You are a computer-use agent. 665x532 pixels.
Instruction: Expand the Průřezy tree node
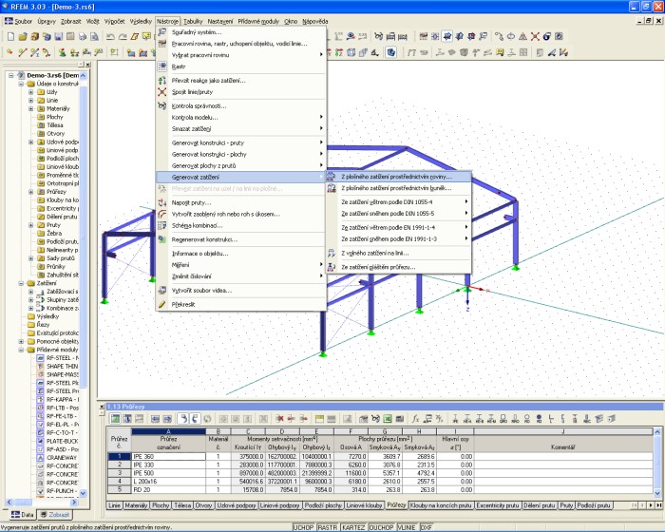coord(31,192)
